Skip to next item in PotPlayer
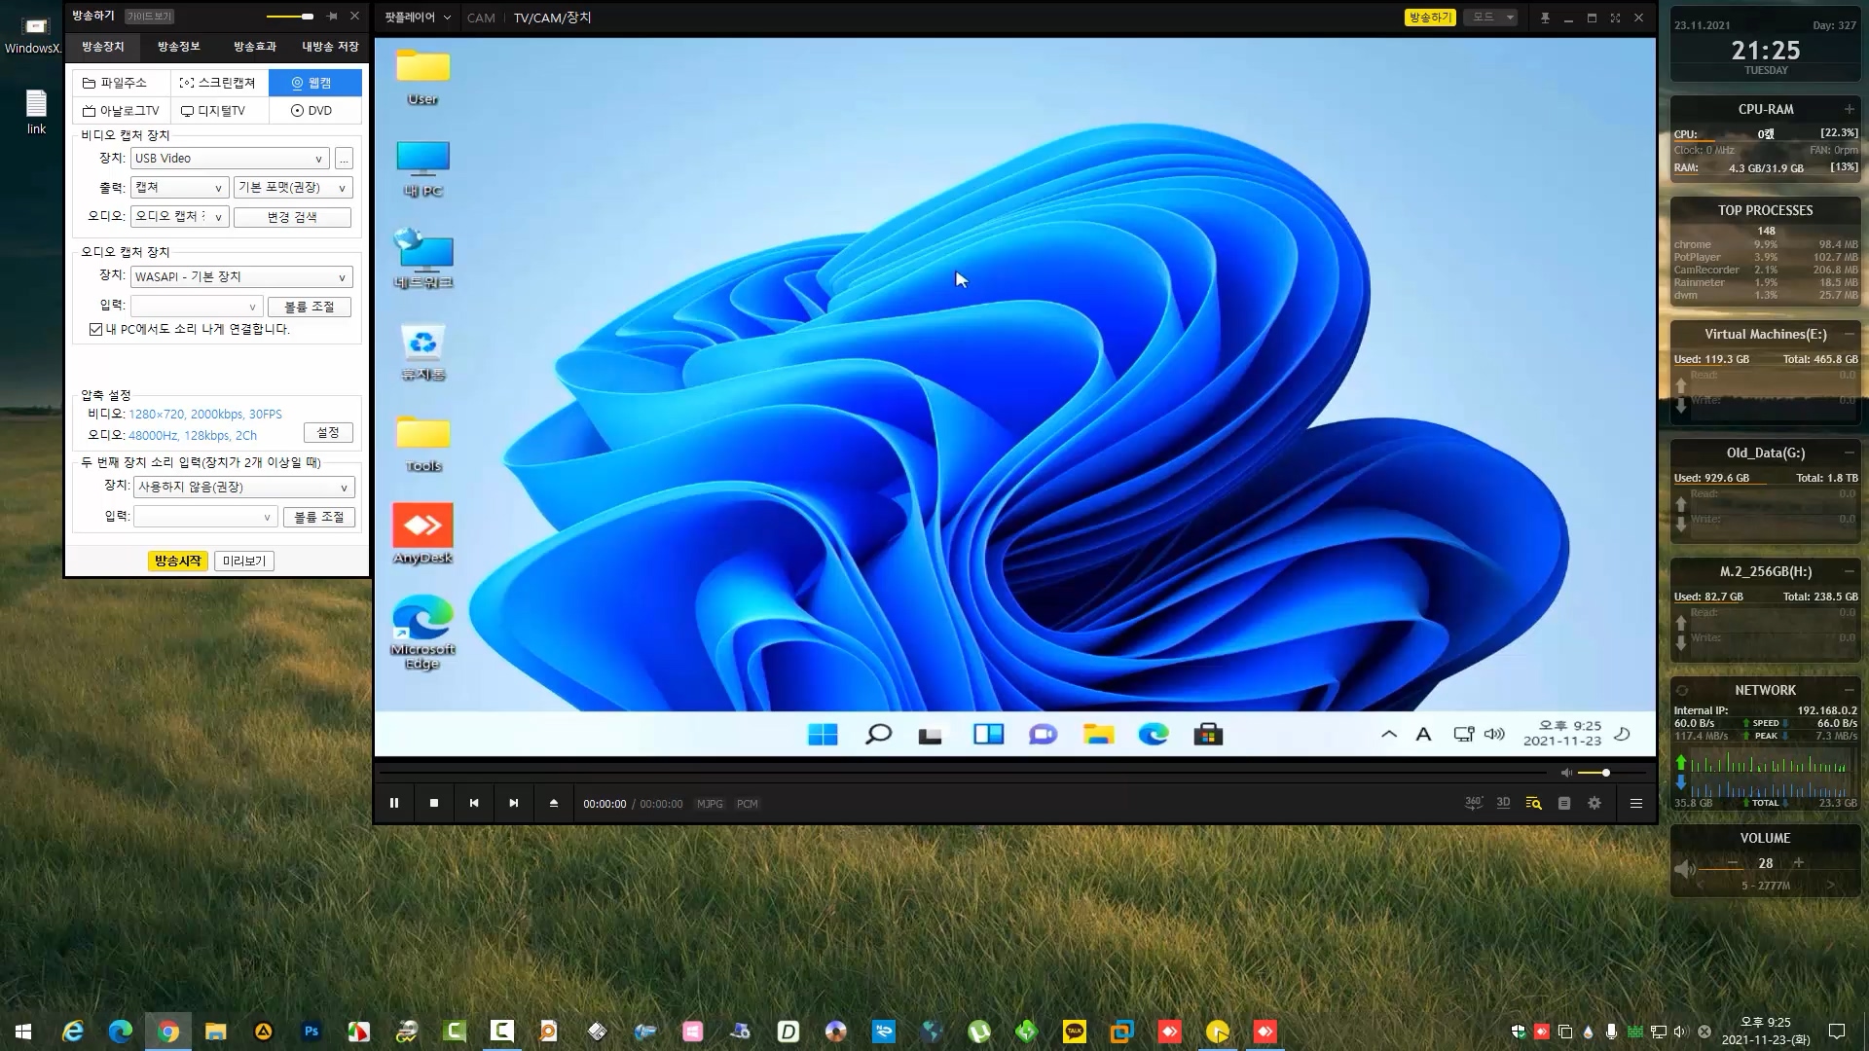The width and height of the screenshot is (1869, 1051). [x=514, y=803]
